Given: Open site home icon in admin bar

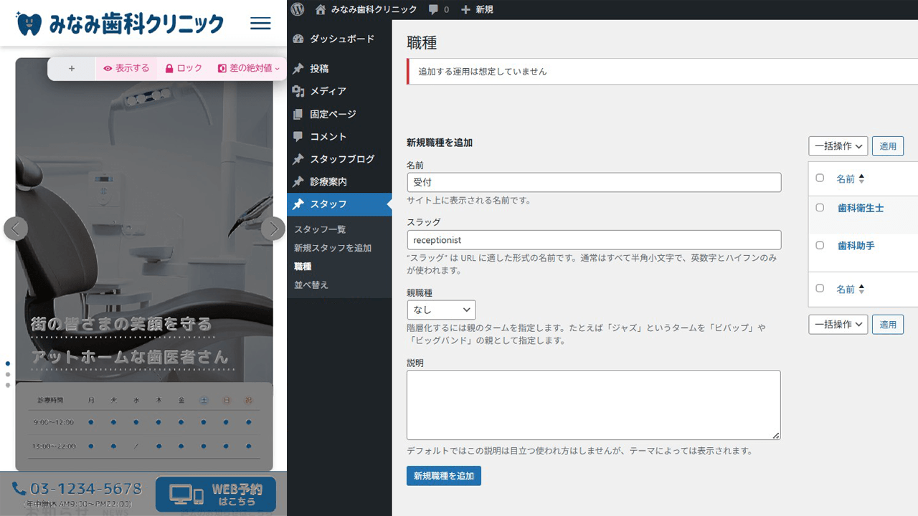Looking at the screenshot, I should tap(321, 9).
